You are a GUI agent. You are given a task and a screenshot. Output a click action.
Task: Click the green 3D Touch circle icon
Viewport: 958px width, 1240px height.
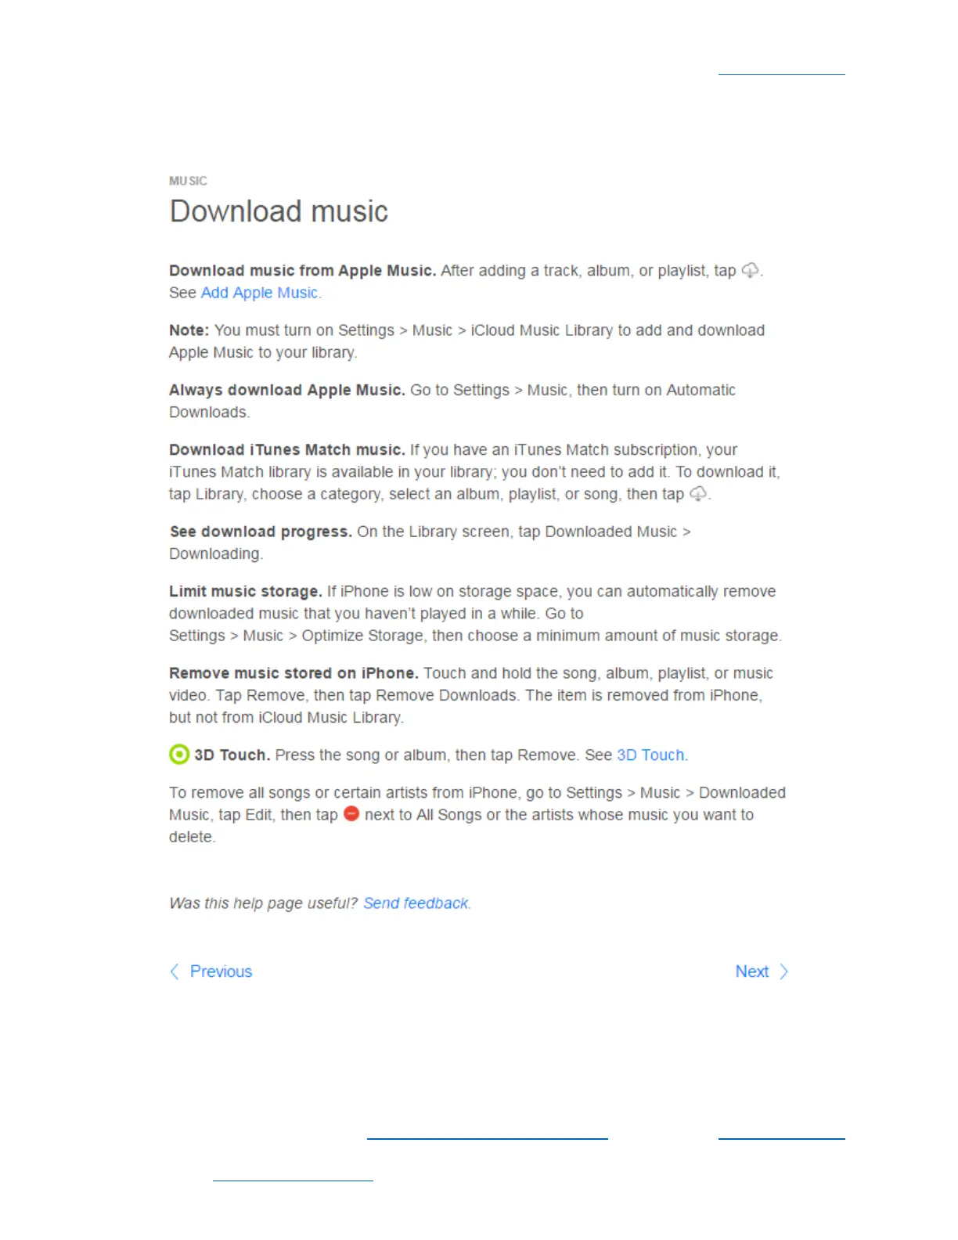click(179, 755)
